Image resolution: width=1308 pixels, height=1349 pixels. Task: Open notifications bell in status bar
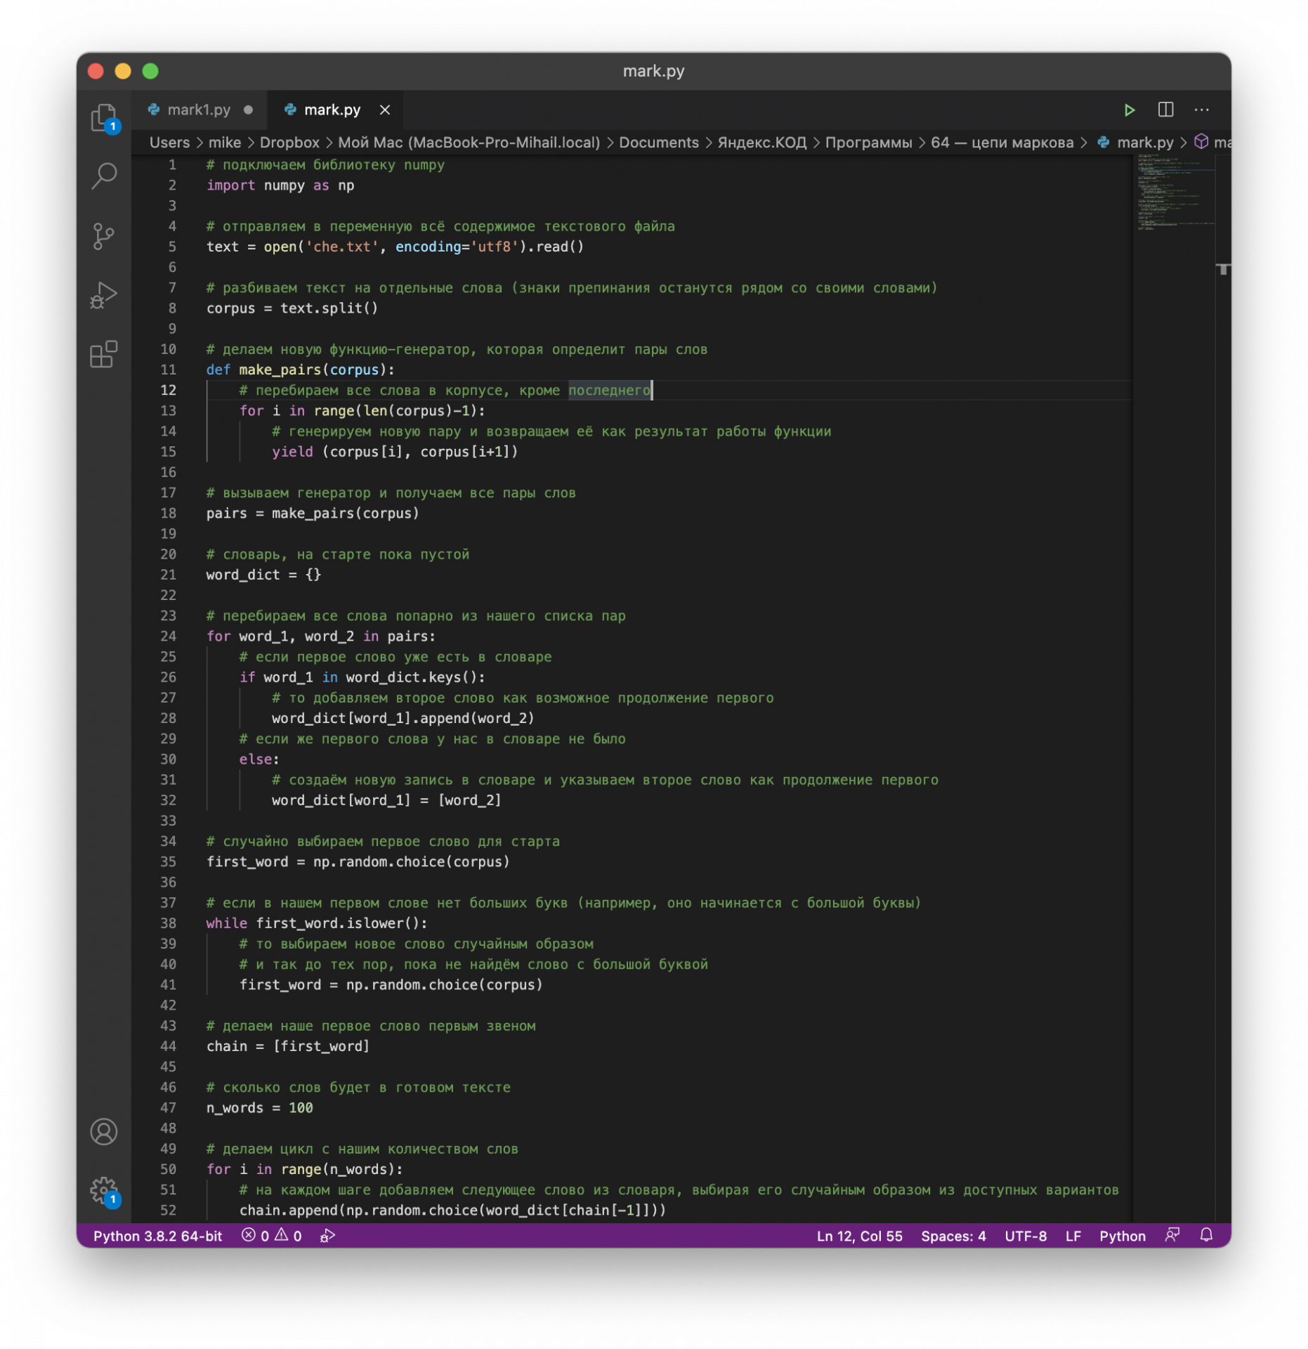1206,1235
